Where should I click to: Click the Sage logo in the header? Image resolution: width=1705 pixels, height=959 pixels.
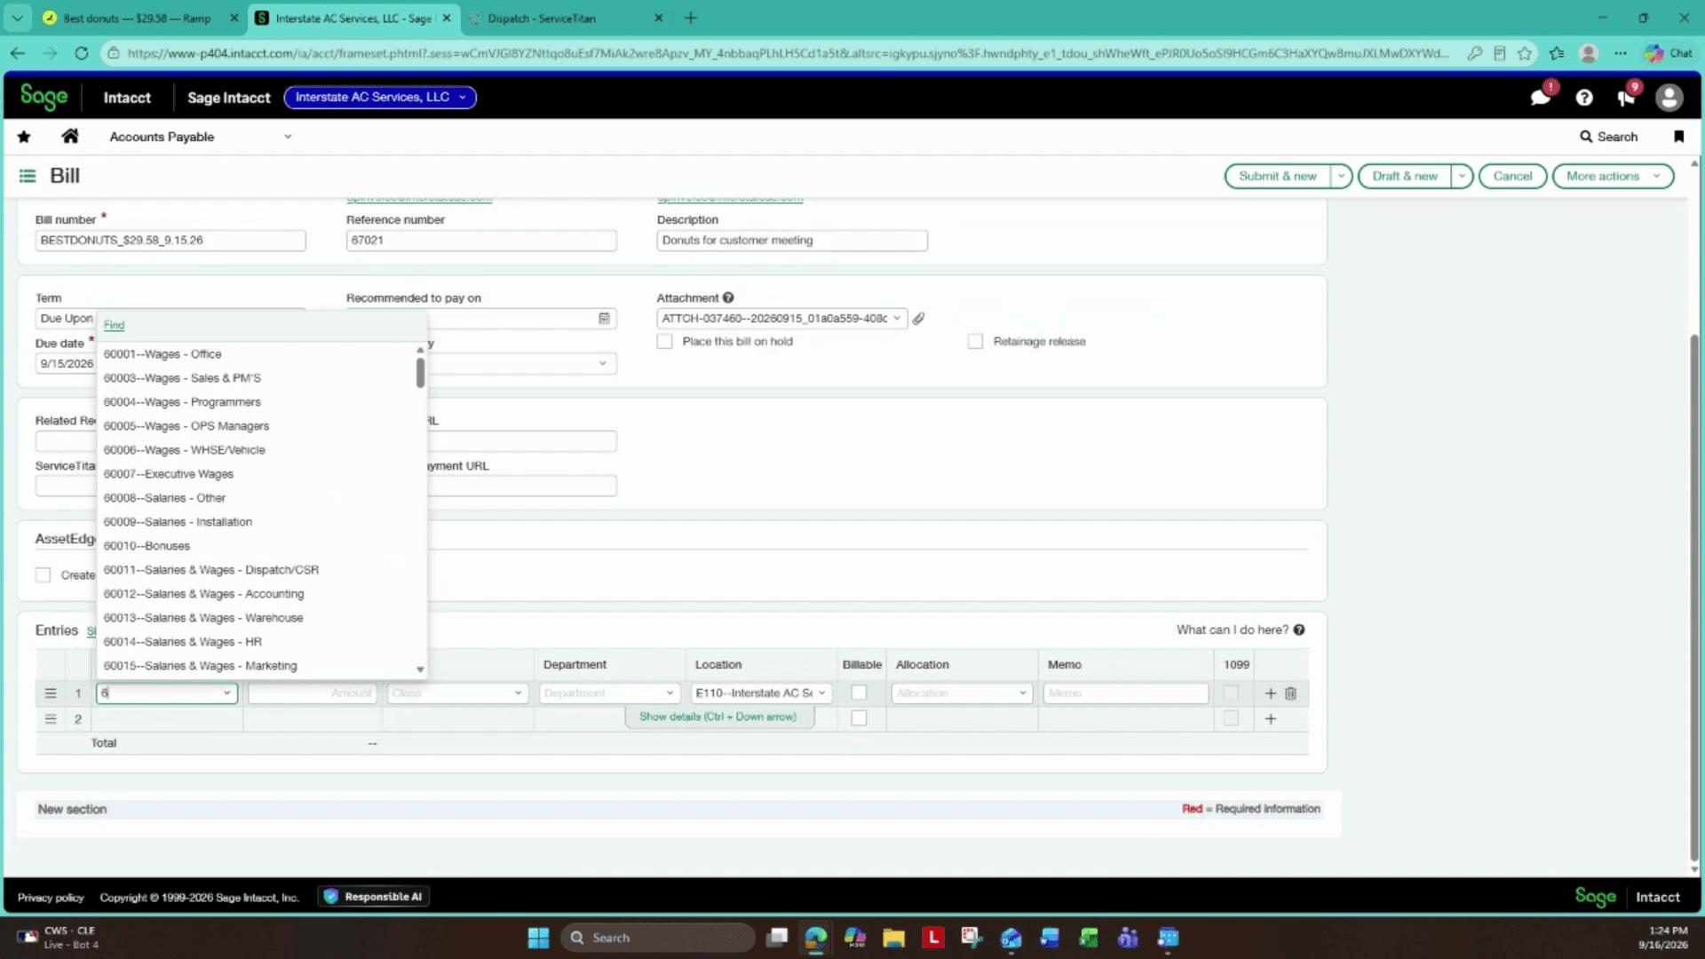coord(44,98)
